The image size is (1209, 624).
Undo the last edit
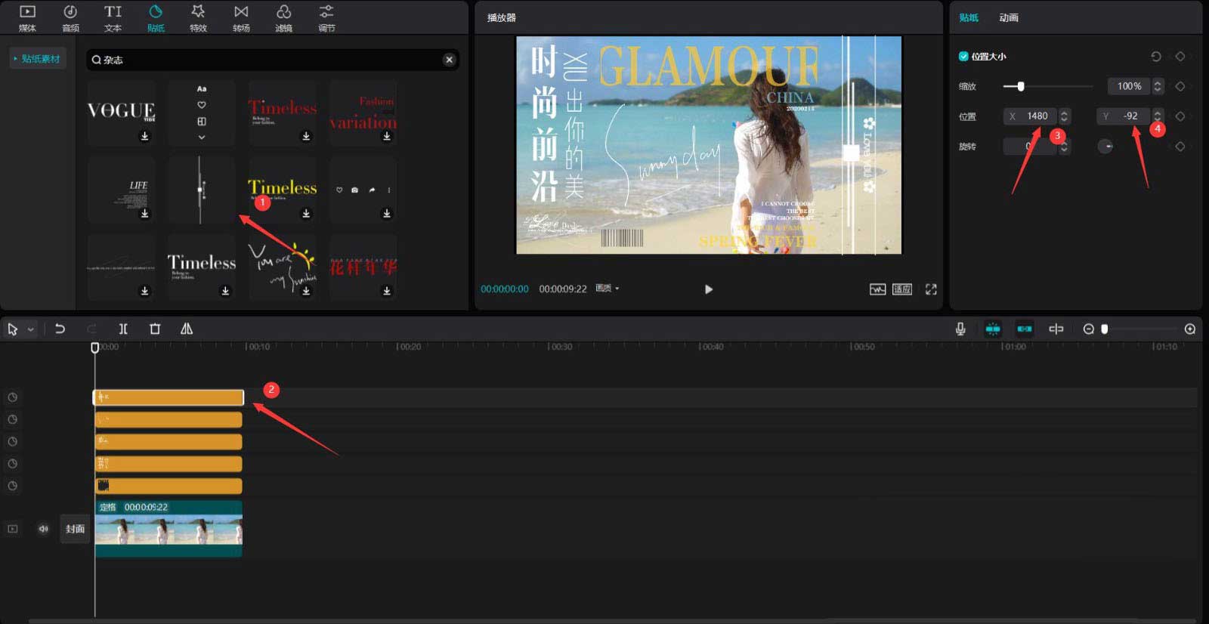pos(60,329)
